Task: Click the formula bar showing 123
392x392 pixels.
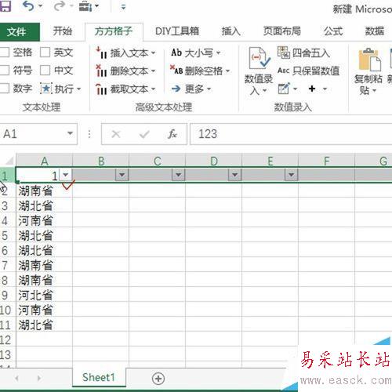Action: (291, 134)
